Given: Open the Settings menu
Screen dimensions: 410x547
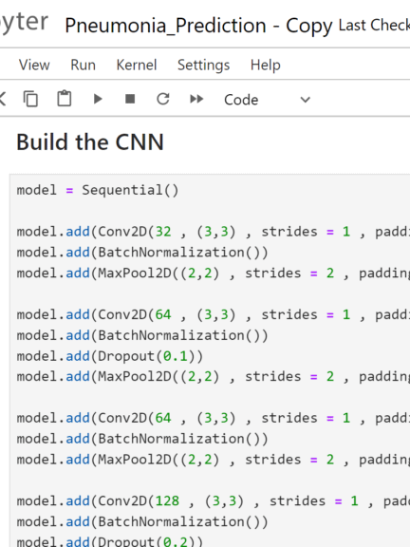Looking at the screenshot, I should point(204,65).
